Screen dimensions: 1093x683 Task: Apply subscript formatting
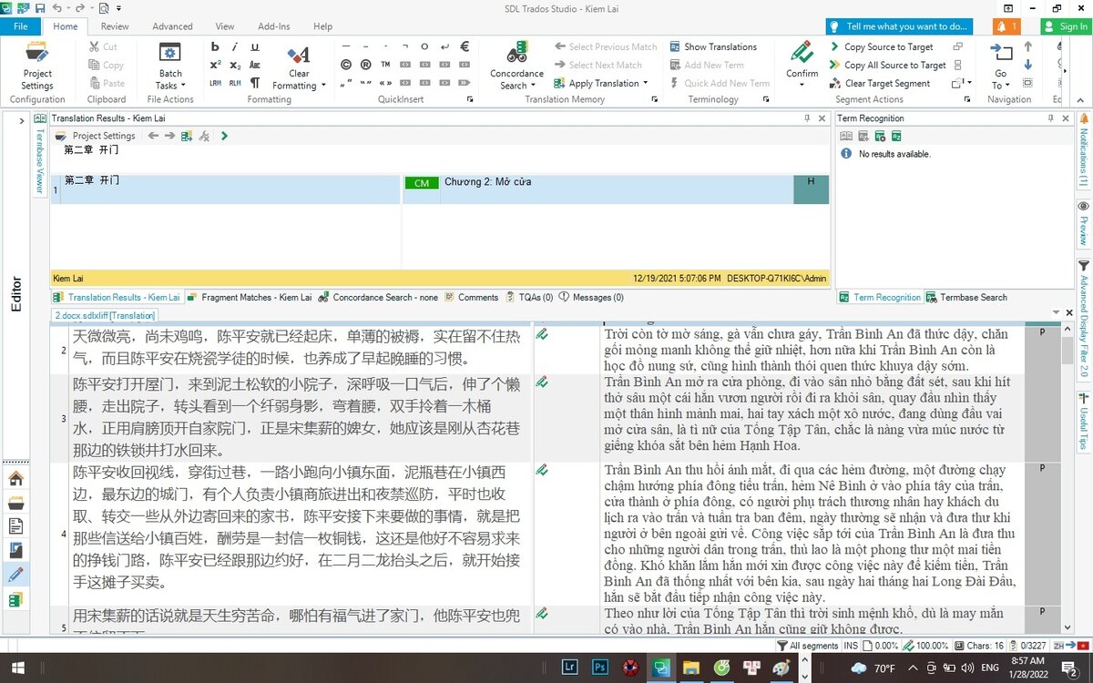pyautogui.click(x=235, y=65)
